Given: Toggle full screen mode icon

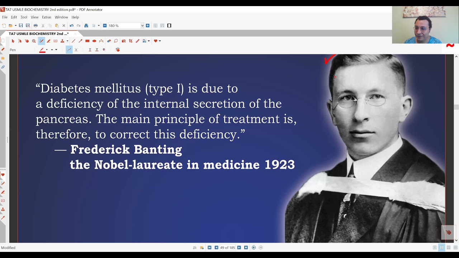Looking at the screenshot, I should (x=169, y=25).
